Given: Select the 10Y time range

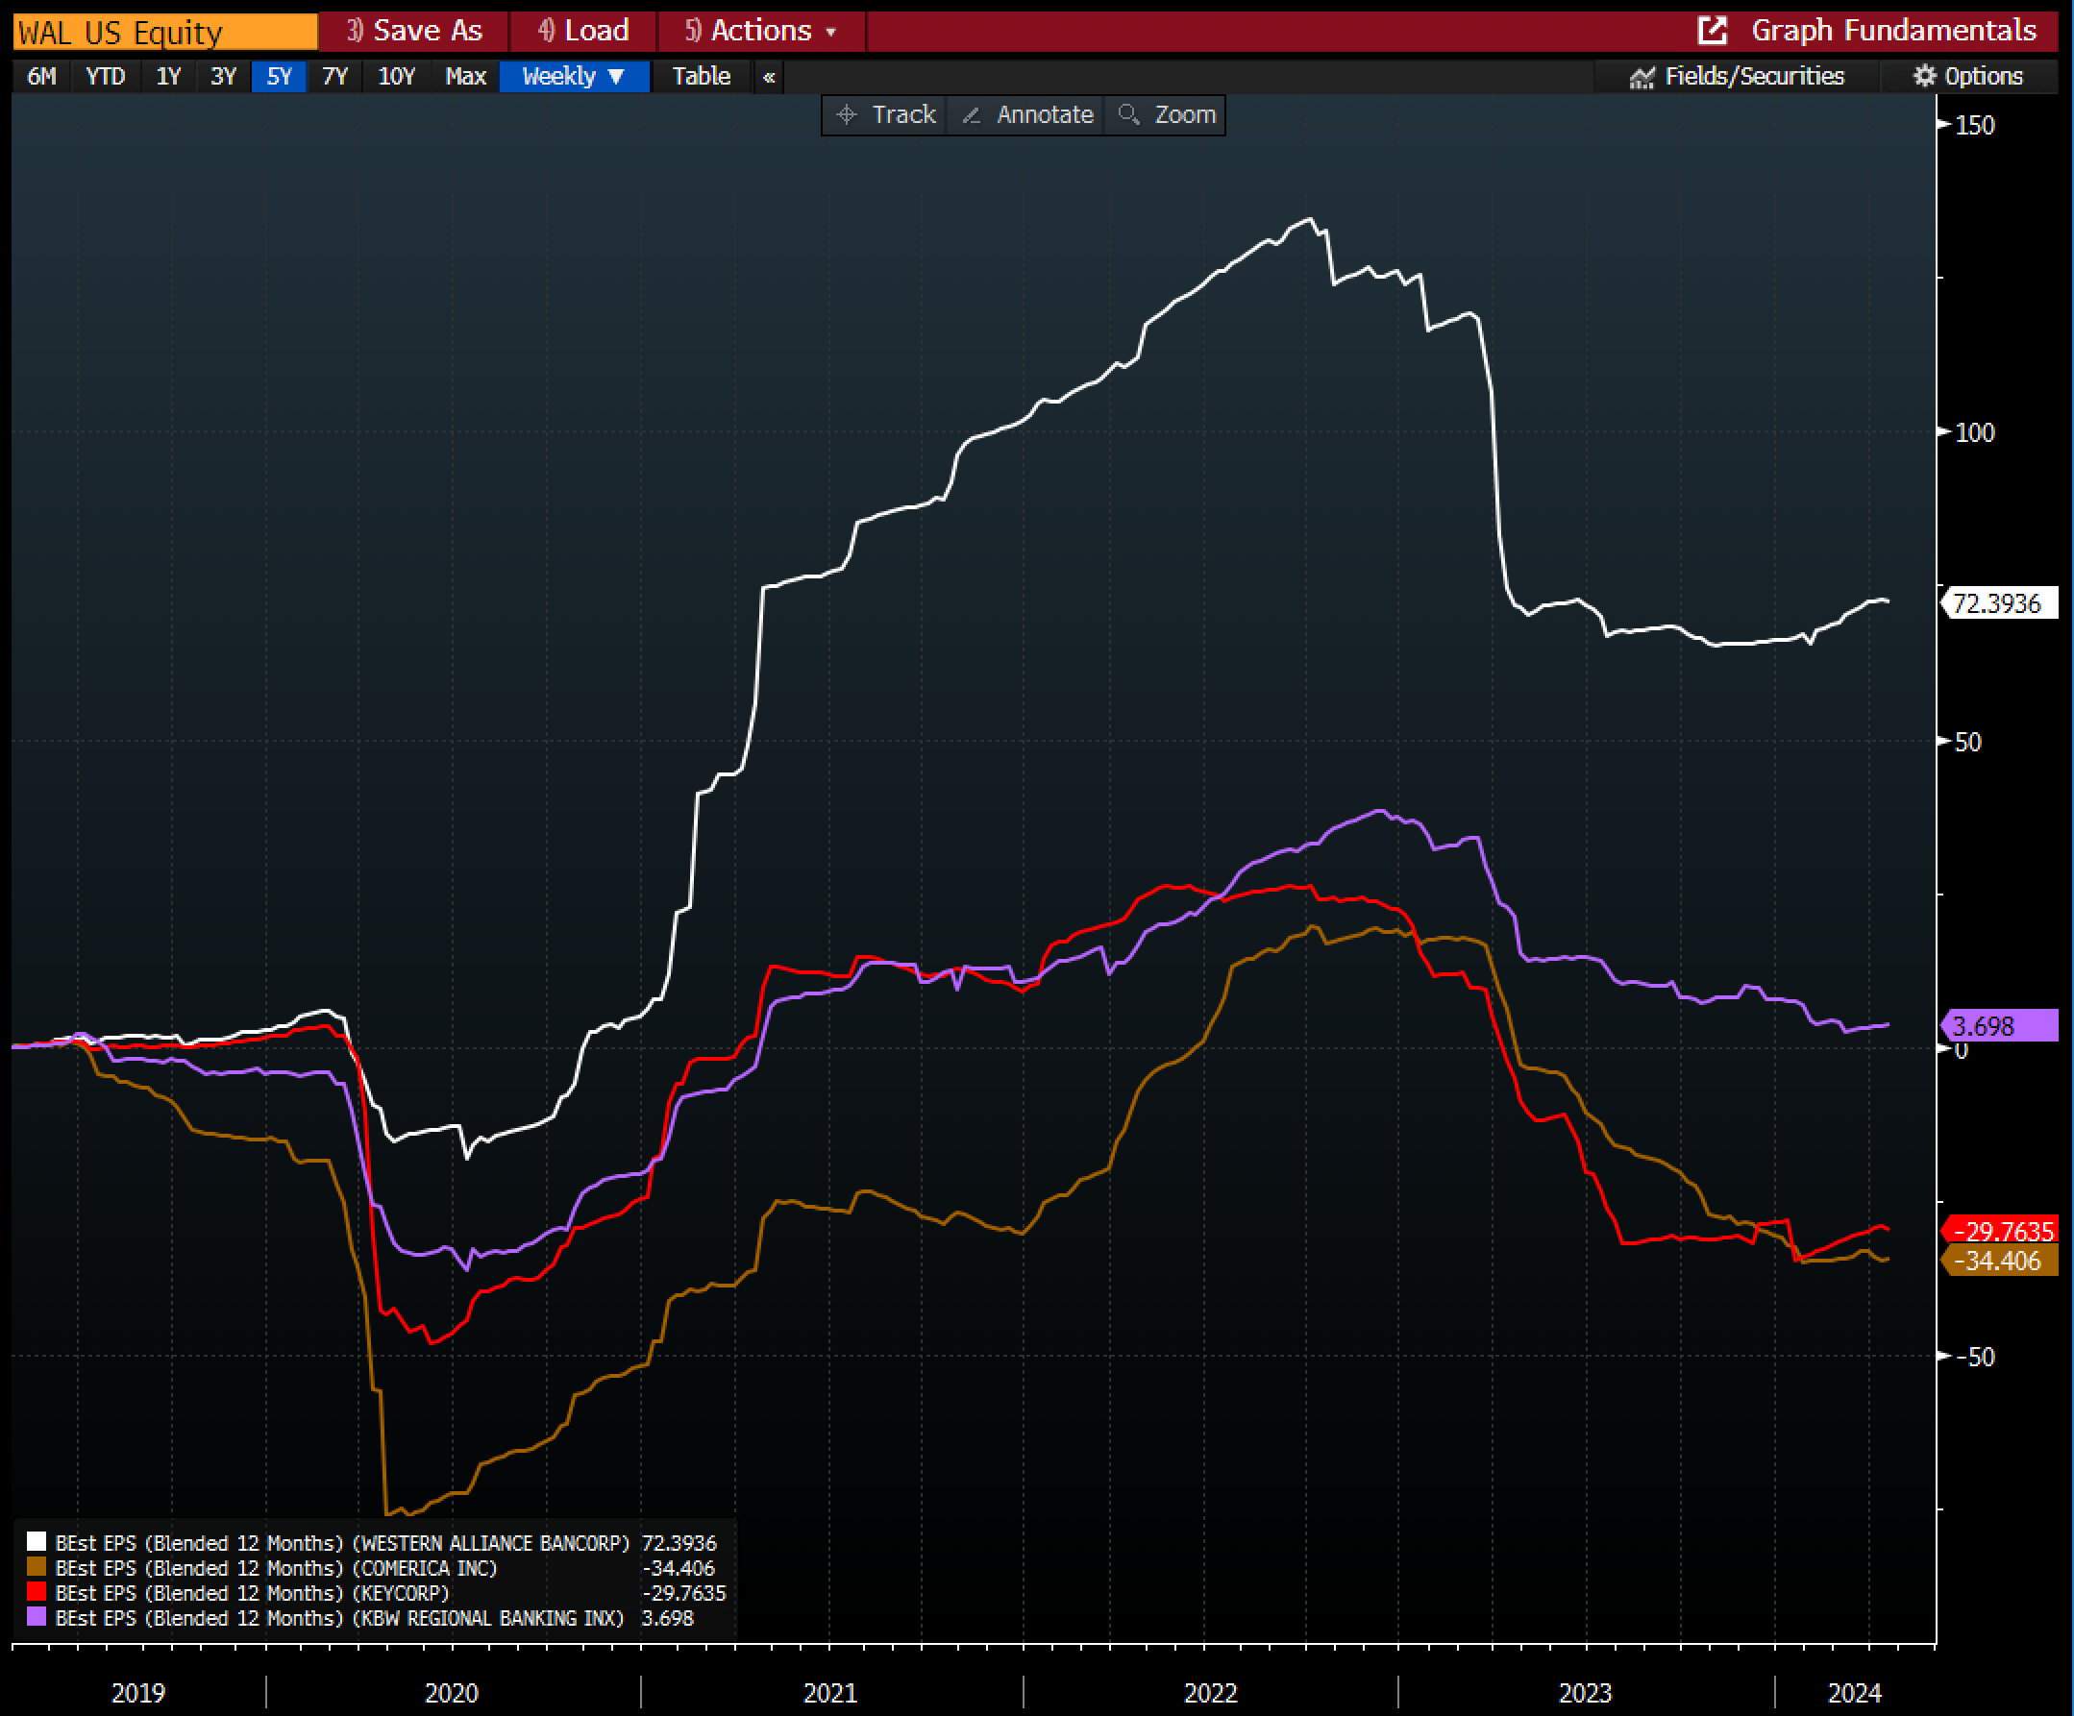Looking at the screenshot, I should (x=397, y=77).
